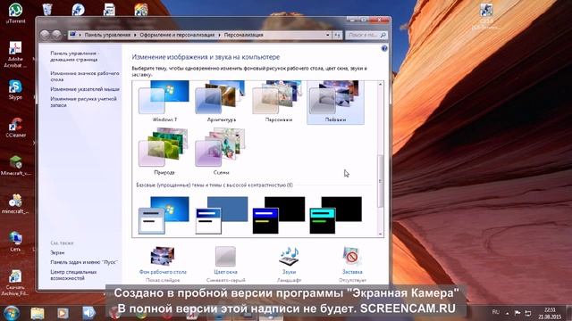Go to the Оформление и персонализация breadcrumb
The width and height of the screenshot is (572, 321).
click(177, 35)
